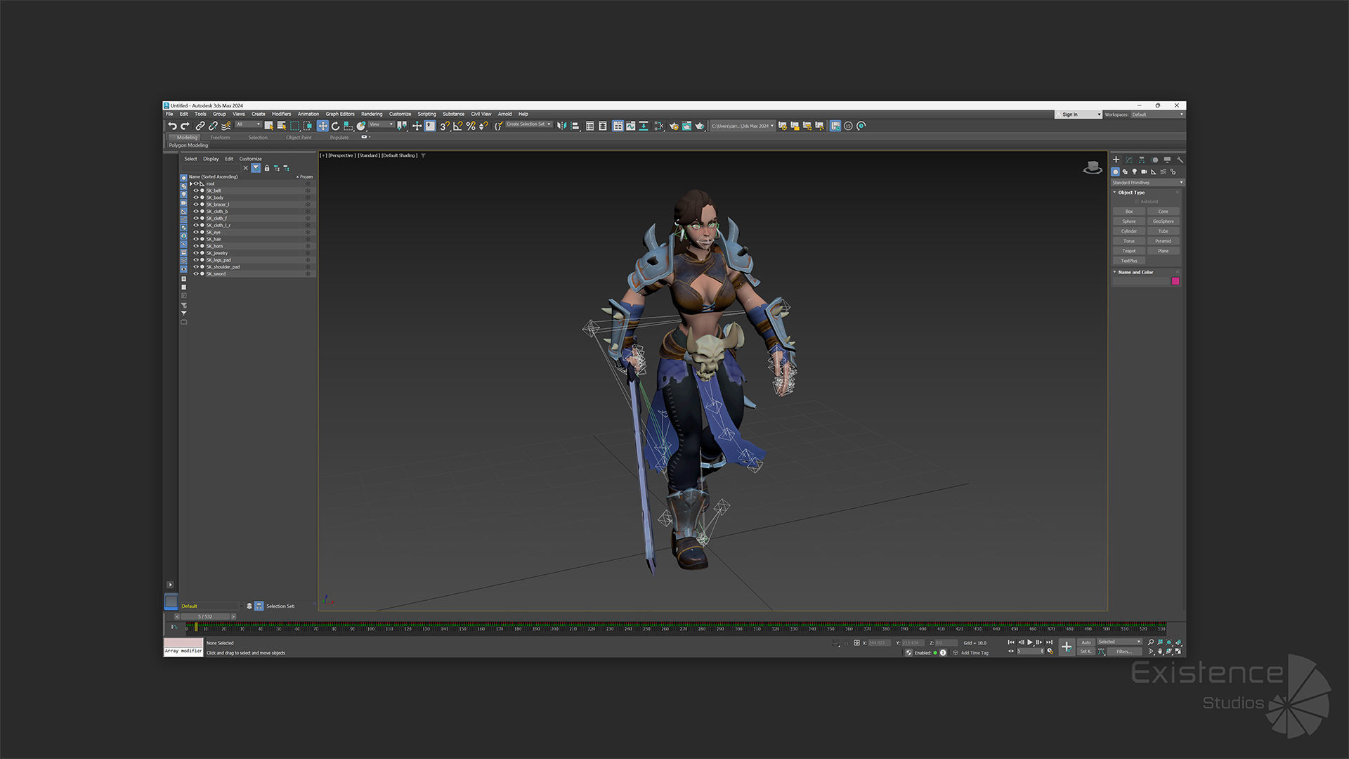Open the Workspaces Default dropdown
The height and width of the screenshot is (759, 1349).
pyautogui.click(x=1157, y=115)
